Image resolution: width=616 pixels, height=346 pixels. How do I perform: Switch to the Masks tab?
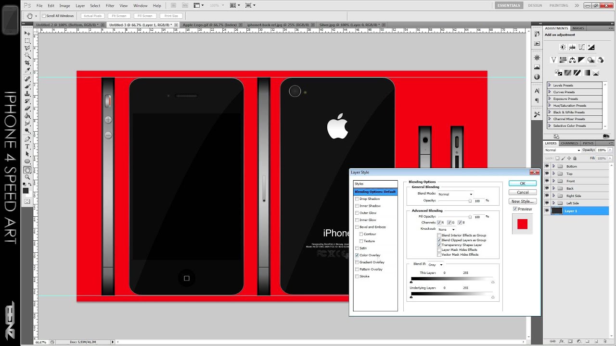tap(578, 28)
